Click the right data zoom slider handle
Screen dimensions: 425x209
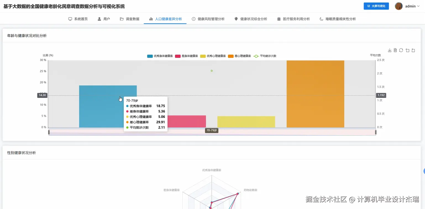pyautogui.click(x=376, y=132)
